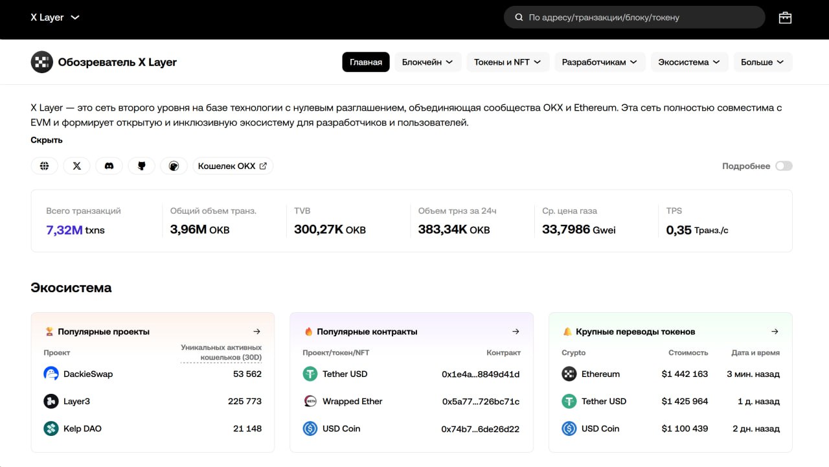Click the Kelp DAO project logo

tap(51, 428)
